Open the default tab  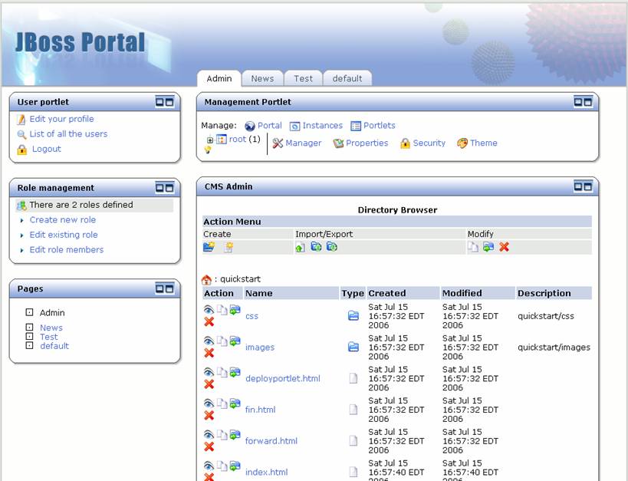click(x=347, y=78)
